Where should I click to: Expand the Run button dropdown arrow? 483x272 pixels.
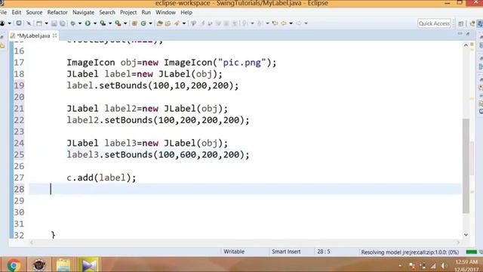click(x=95, y=23)
